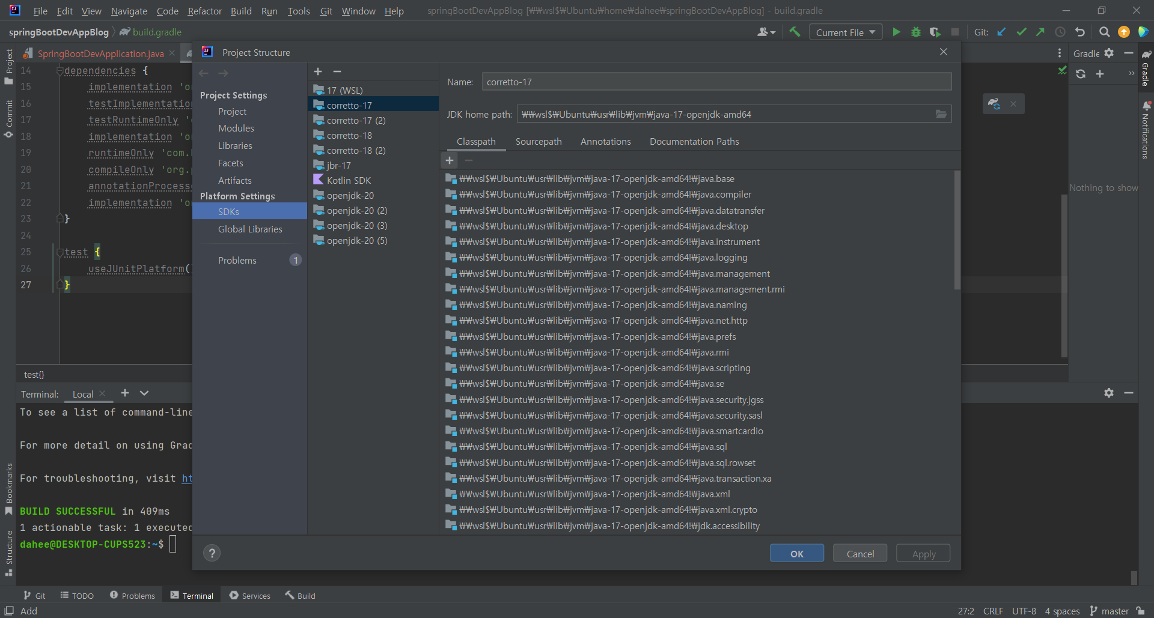The height and width of the screenshot is (618, 1154).
Task: Fold the test block at line 25
Action: (60, 252)
